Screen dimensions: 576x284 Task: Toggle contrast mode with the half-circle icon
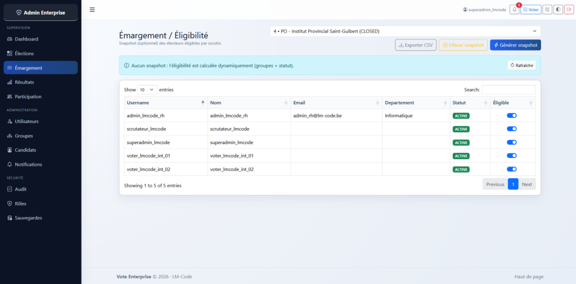(558, 10)
